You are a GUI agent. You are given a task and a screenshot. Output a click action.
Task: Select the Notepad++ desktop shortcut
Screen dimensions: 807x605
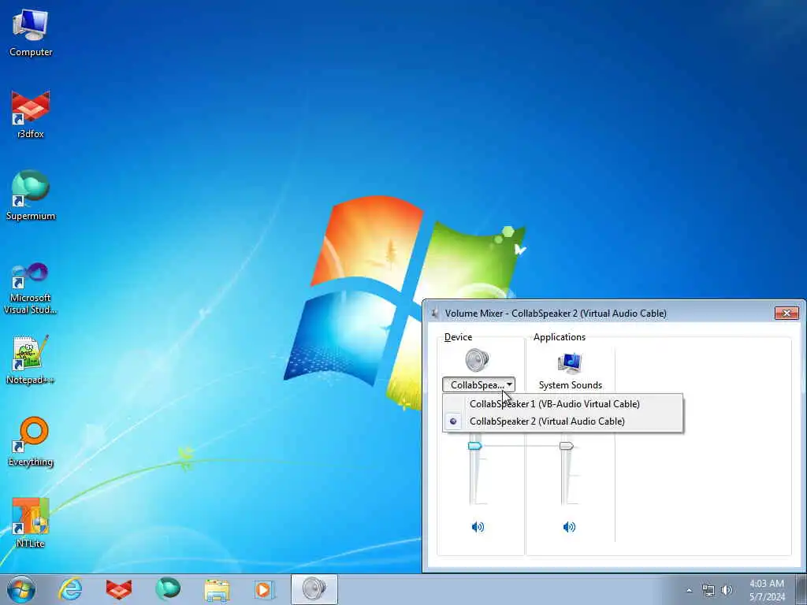[x=31, y=360]
